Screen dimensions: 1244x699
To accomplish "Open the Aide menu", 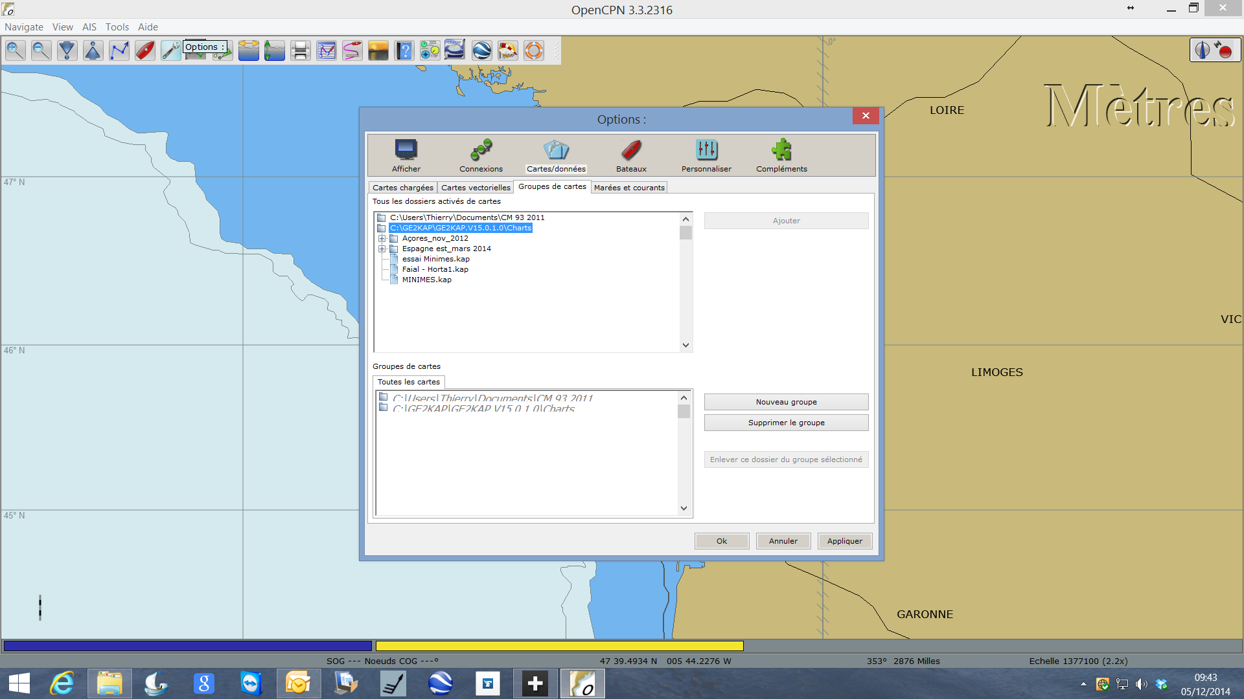I will 148,27.
